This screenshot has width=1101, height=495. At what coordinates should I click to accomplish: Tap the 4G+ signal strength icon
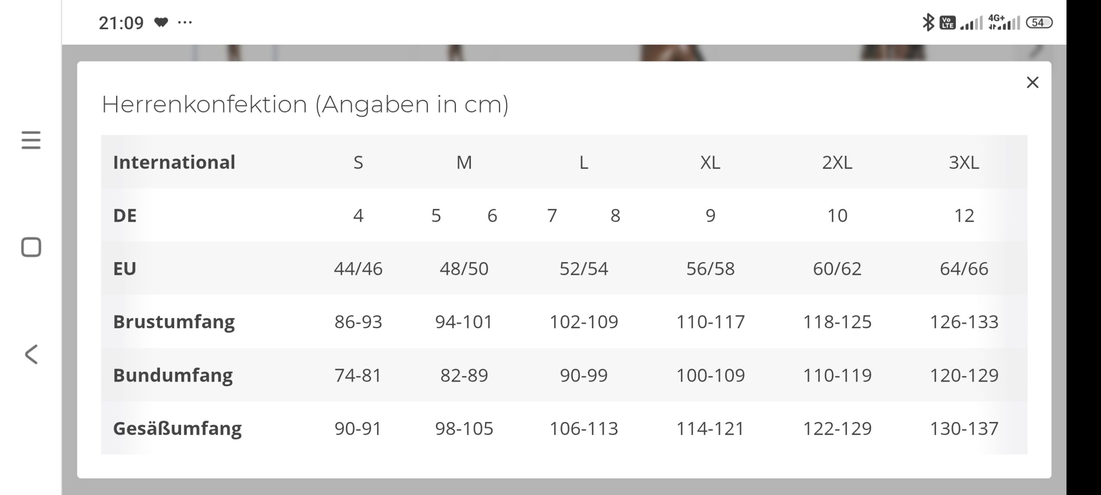click(1004, 22)
